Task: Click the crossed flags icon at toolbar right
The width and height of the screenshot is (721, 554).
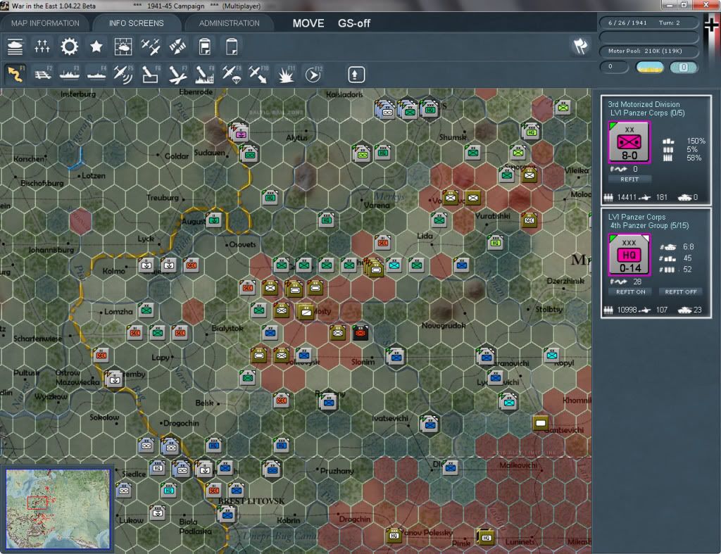Action: tap(580, 46)
